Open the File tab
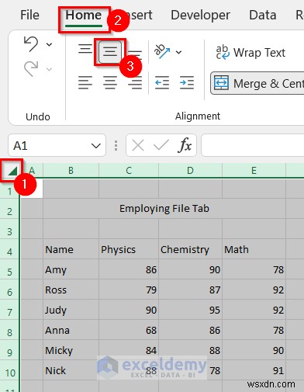 point(29,15)
